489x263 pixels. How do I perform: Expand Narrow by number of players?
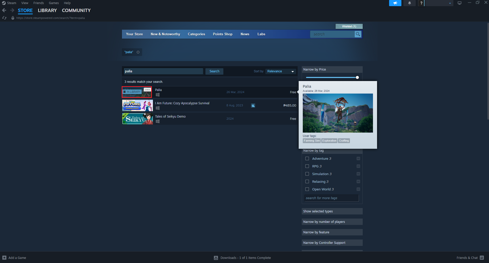(332, 222)
